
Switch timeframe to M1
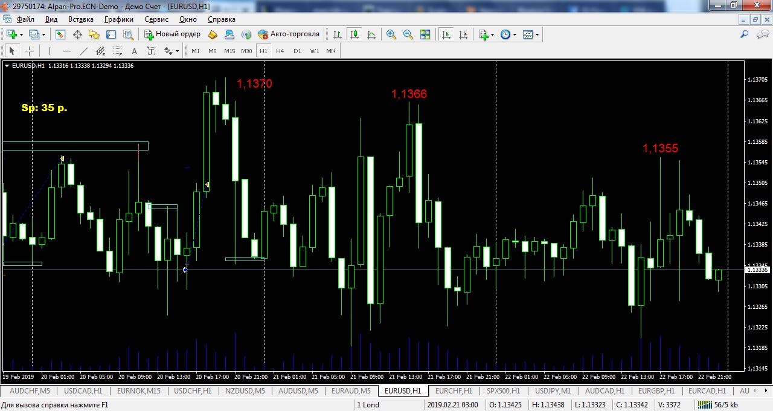[196, 51]
